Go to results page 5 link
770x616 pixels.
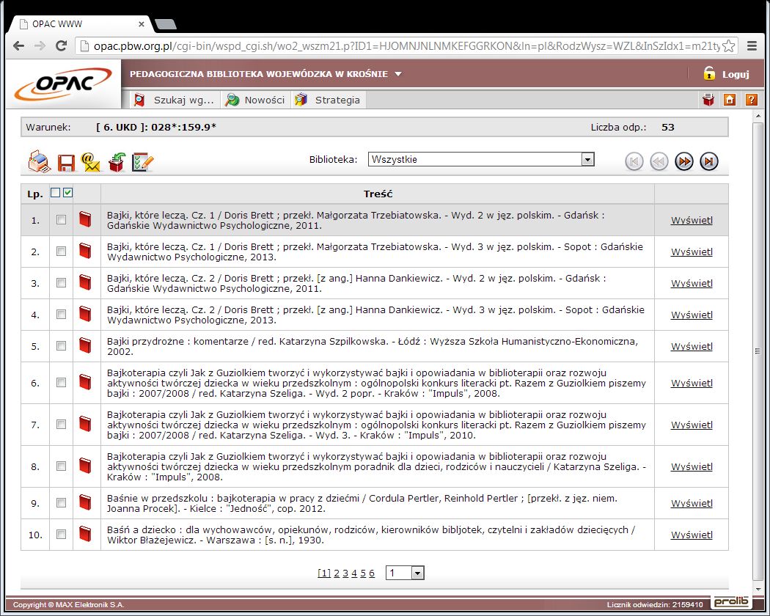click(x=363, y=573)
